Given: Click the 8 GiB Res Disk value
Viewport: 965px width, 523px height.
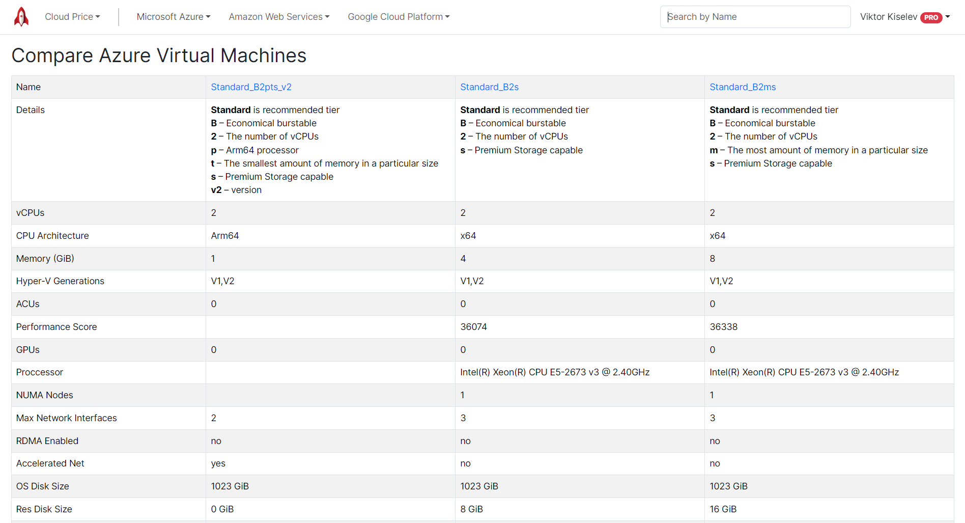Looking at the screenshot, I should (471, 509).
